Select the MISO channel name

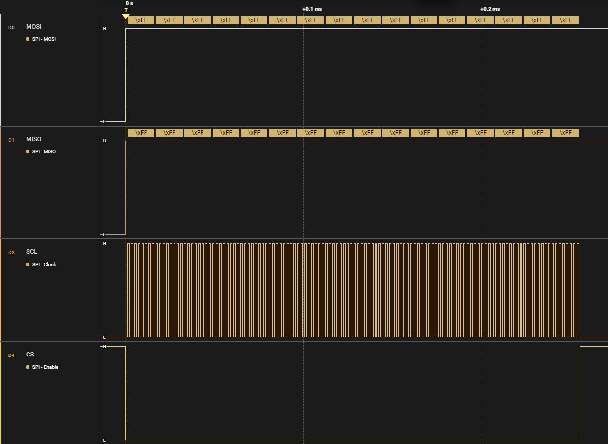34,139
